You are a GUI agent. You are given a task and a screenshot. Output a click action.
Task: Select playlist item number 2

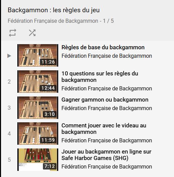click(9, 82)
